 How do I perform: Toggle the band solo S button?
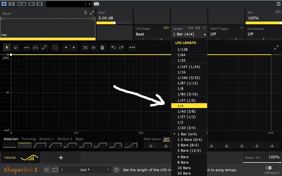click(86, 13)
